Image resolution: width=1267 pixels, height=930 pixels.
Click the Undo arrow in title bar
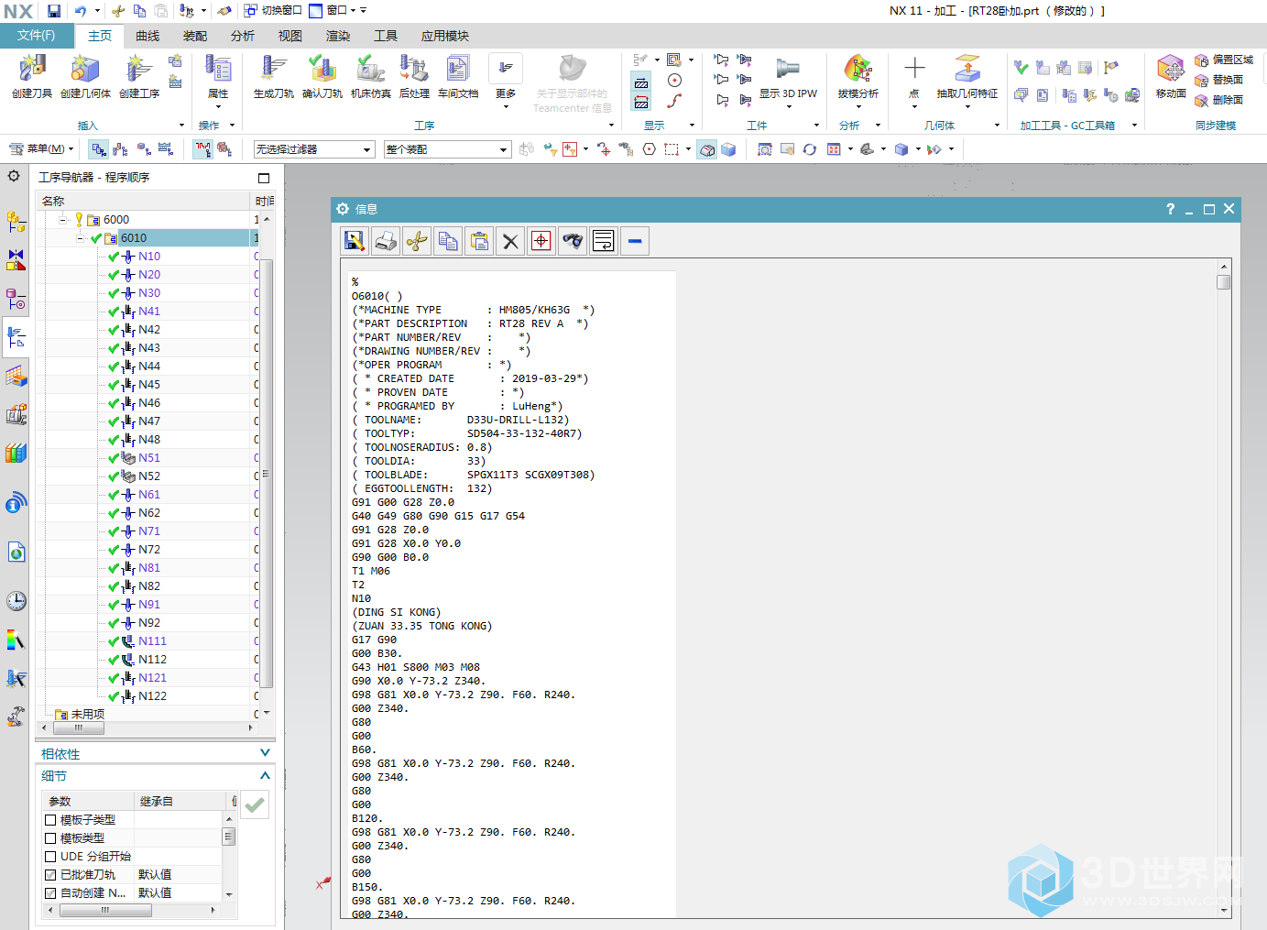coord(81,11)
